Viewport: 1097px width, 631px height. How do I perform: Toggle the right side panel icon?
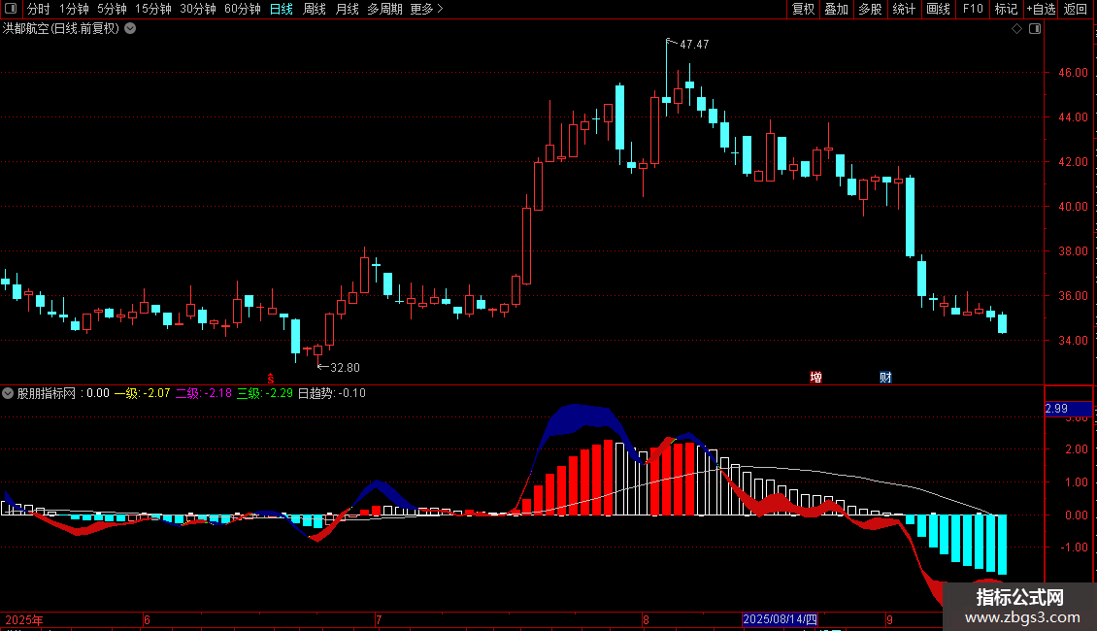[1035, 29]
